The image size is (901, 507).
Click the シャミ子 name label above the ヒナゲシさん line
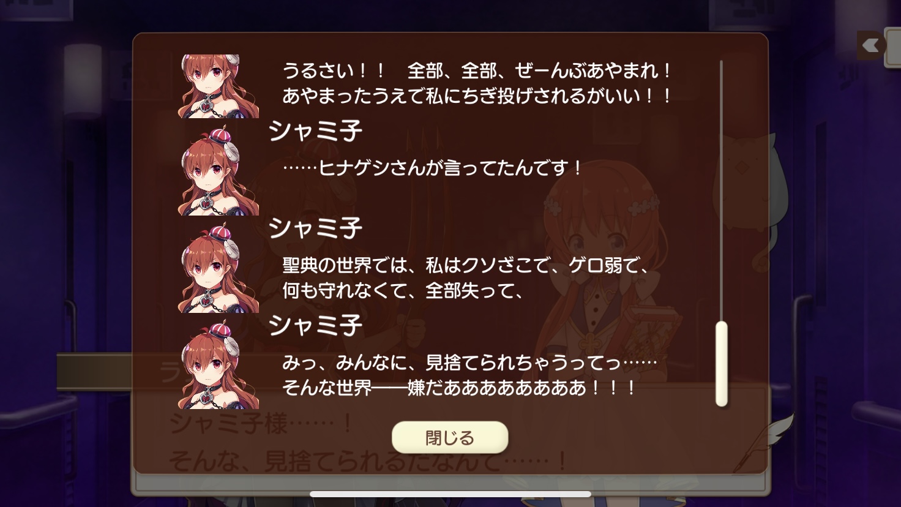coord(315,131)
